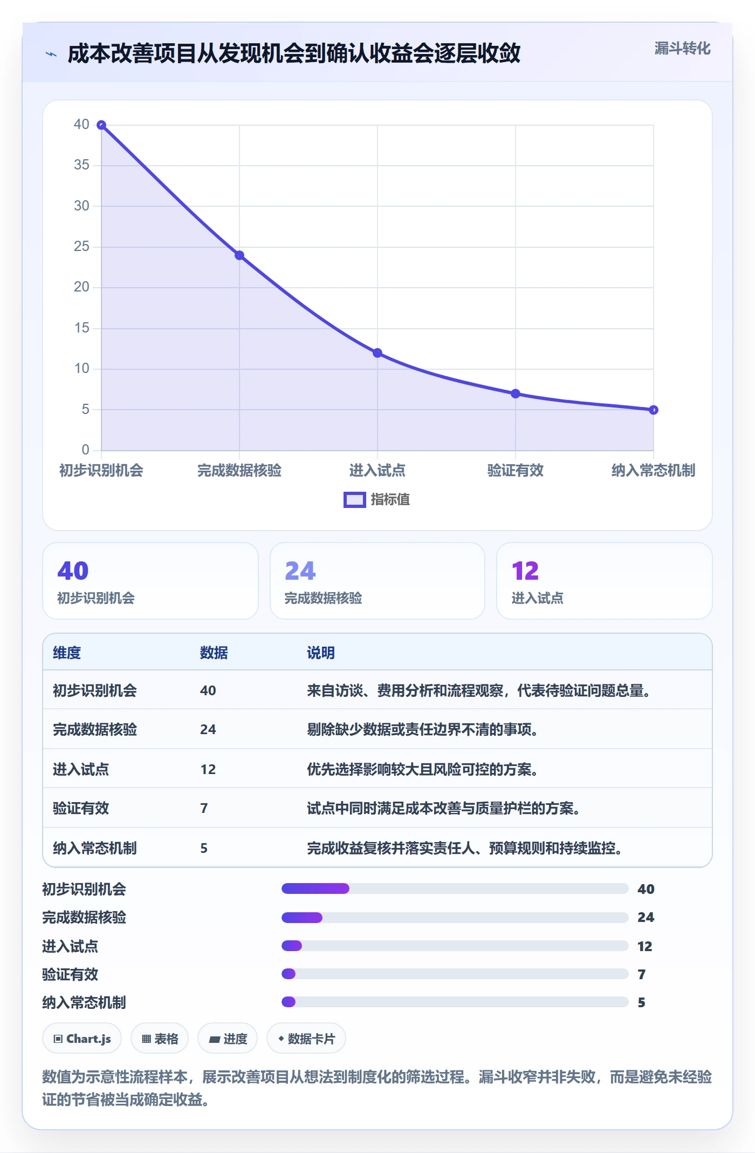Image resolution: width=755 pixels, height=1153 pixels.
Task: Click the y-axis tick label 25
Action: tap(81, 247)
